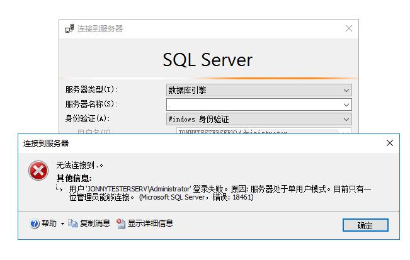Screen dimensions: 410x260
Task: Click the 显示详细信息 text label
Action: click(x=151, y=223)
